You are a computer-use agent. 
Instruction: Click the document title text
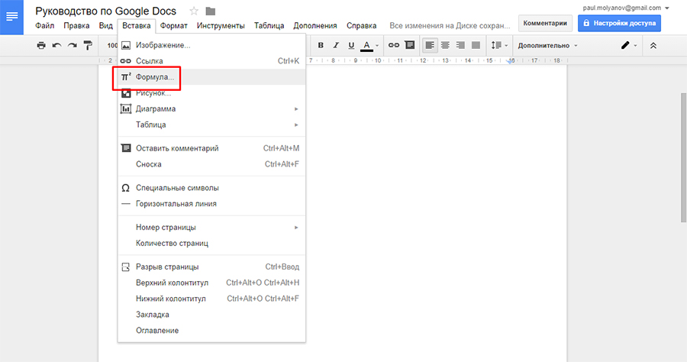click(105, 11)
